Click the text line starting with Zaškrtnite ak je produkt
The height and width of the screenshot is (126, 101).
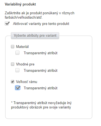[x=39, y=13]
